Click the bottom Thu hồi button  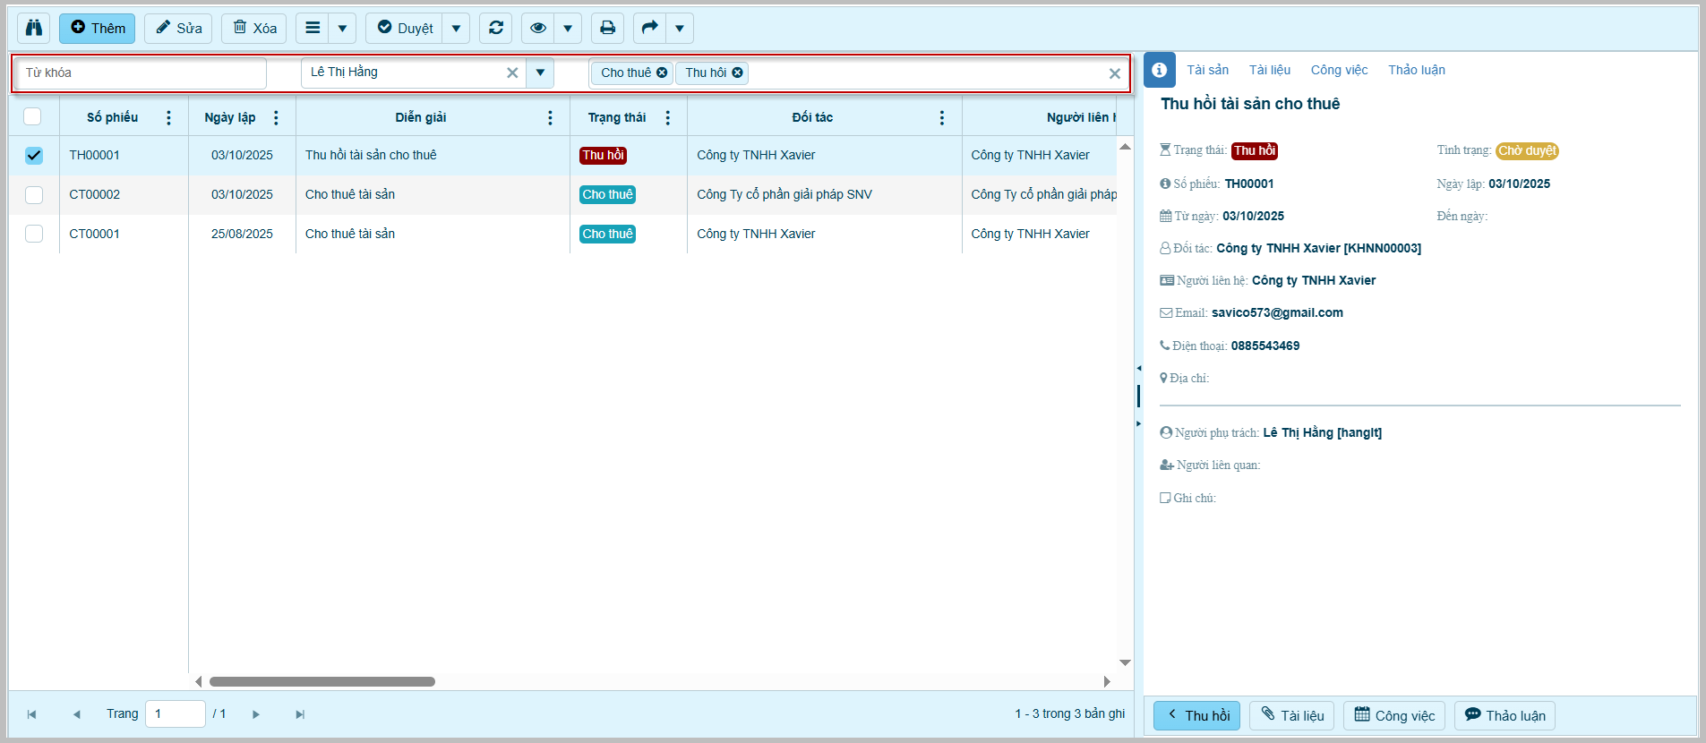[1196, 715]
